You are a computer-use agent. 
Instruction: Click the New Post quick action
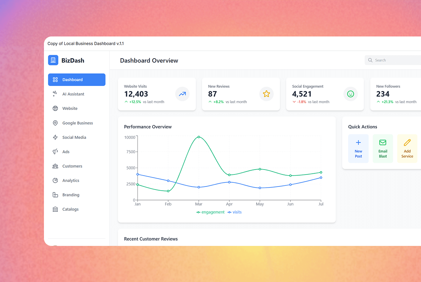[358, 148]
